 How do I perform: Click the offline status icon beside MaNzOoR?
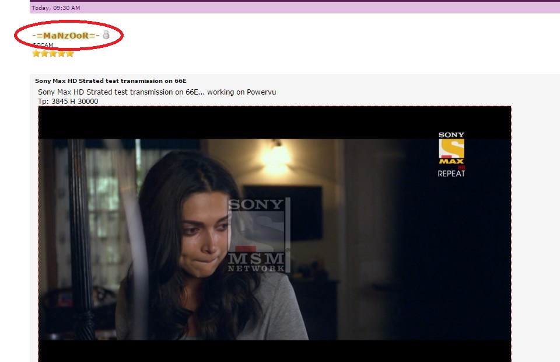(x=106, y=34)
